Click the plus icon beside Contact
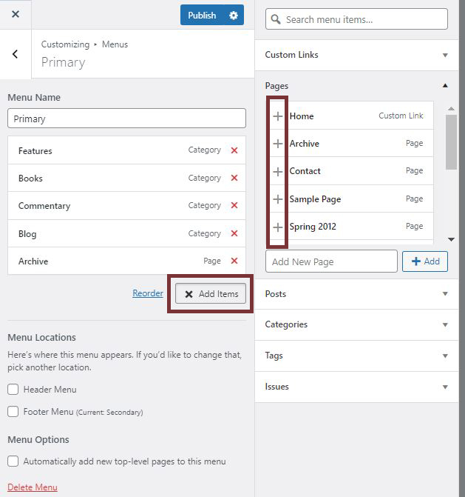The height and width of the screenshot is (497, 465). click(x=278, y=171)
